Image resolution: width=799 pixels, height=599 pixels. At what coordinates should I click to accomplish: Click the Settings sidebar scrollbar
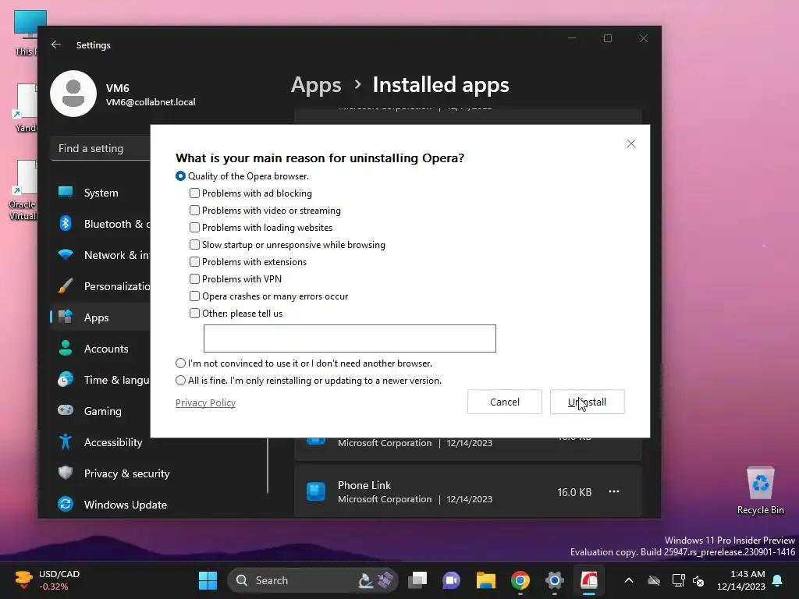point(268,466)
